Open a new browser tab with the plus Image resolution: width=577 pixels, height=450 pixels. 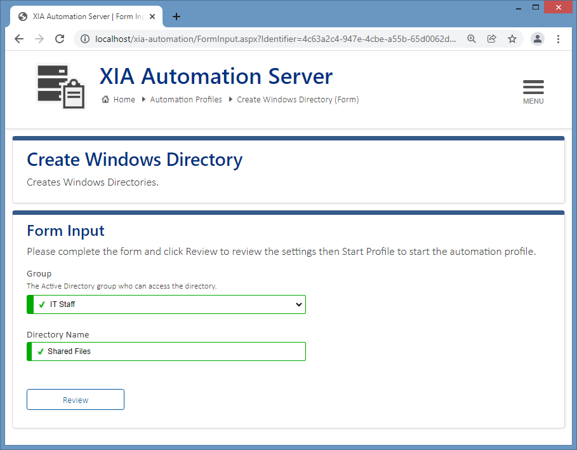pyautogui.click(x=176, y=17)
